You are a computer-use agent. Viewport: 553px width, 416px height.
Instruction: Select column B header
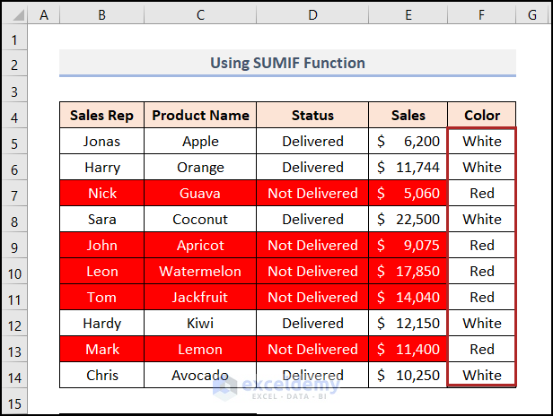(x=101, y=14)
